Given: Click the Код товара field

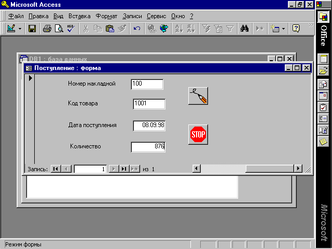Looking at the screenshot, I should [x=149, y=104].
